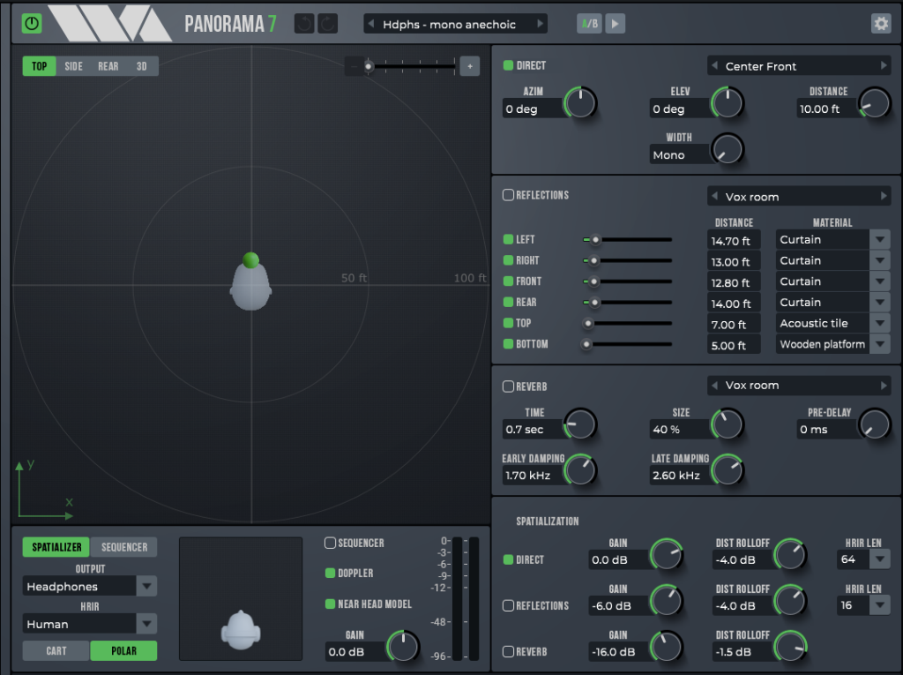Select the green source dot

point(250,260)
